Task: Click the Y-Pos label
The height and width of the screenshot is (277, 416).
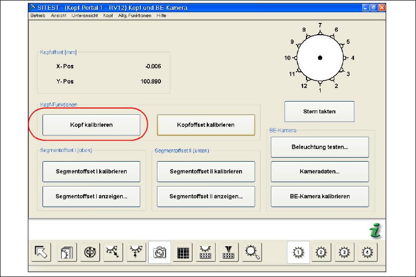Action: (65, 82)
